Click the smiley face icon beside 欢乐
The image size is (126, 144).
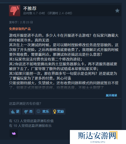(38, 111)
